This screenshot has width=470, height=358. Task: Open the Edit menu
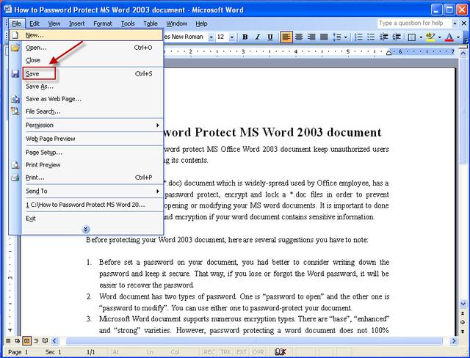point(35,23)
